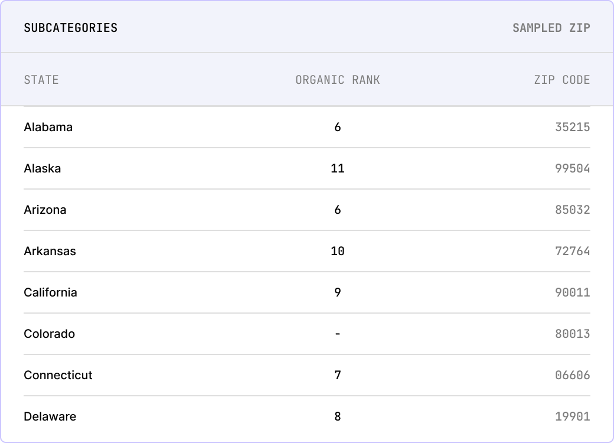
Task: Choose California in the state list
Action: pos(50,292)
